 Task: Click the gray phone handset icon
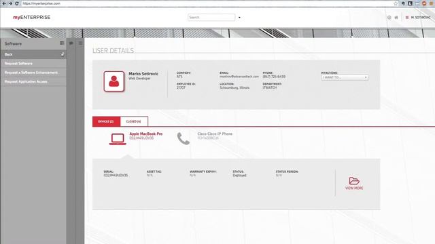click(184, 138)
